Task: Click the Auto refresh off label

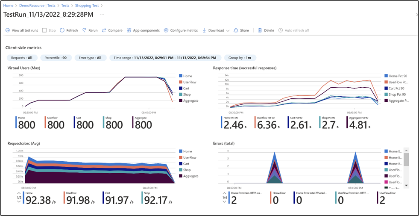Action: [x=297, y=30]
